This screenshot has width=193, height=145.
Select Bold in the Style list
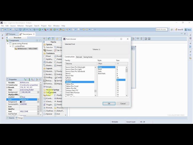point(106,69)
